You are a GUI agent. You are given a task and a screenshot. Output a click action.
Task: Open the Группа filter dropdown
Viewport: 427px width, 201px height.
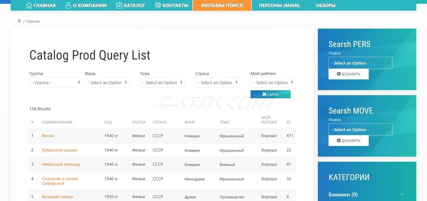coord(56,83)
